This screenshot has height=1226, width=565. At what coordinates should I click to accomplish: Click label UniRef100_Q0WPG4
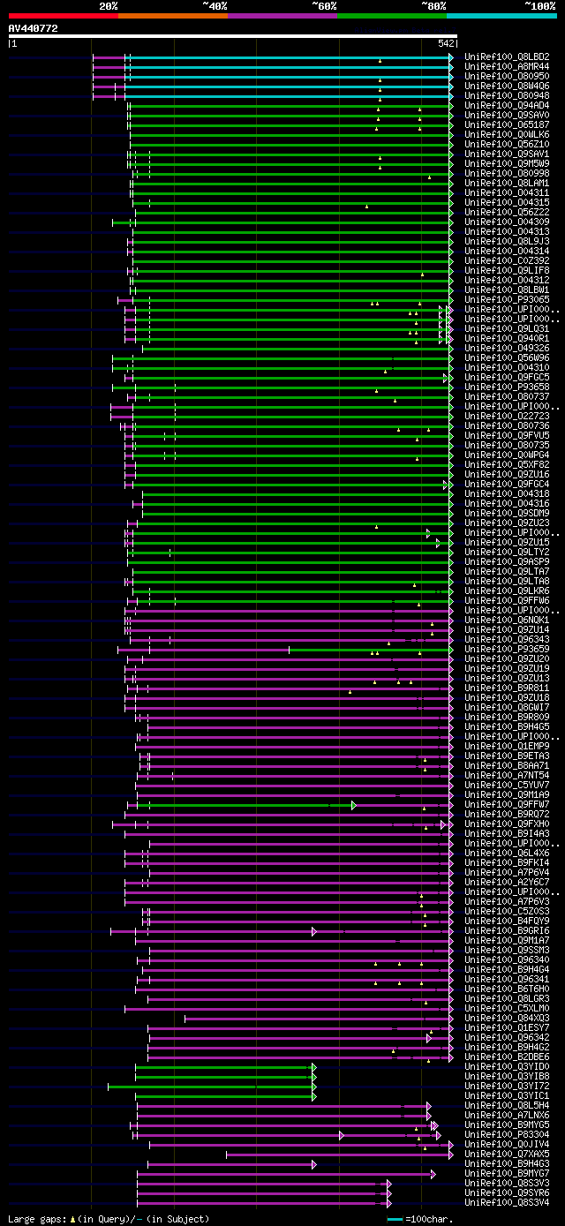(x=507, y=455)
